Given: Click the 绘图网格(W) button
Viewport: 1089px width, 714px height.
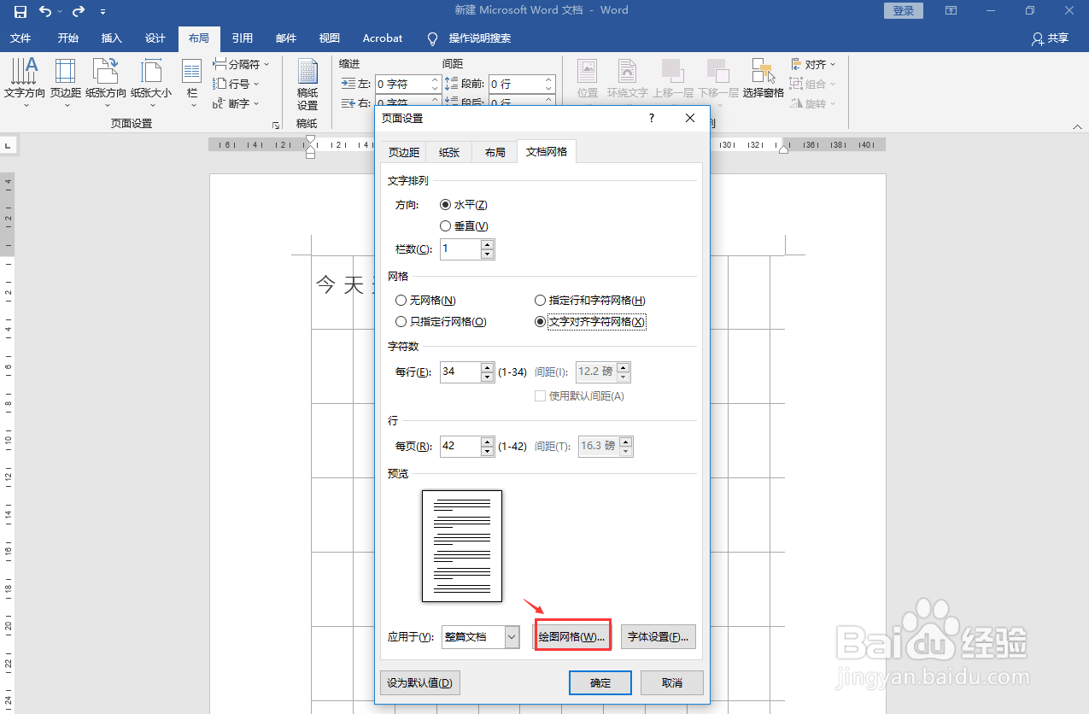Looking at the screenshot, I should (x=571, y=635).
